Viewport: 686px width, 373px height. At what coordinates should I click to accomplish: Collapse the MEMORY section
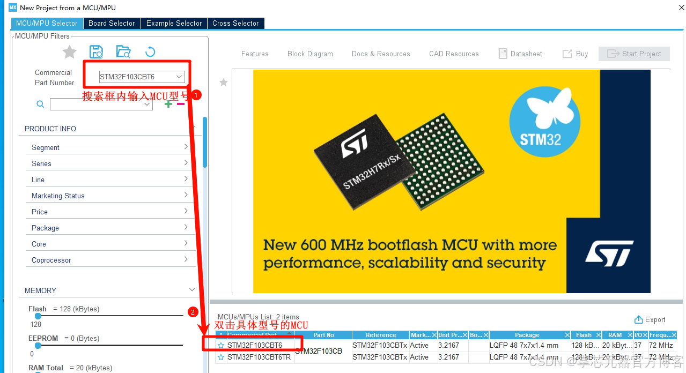[x=192, y=290]
